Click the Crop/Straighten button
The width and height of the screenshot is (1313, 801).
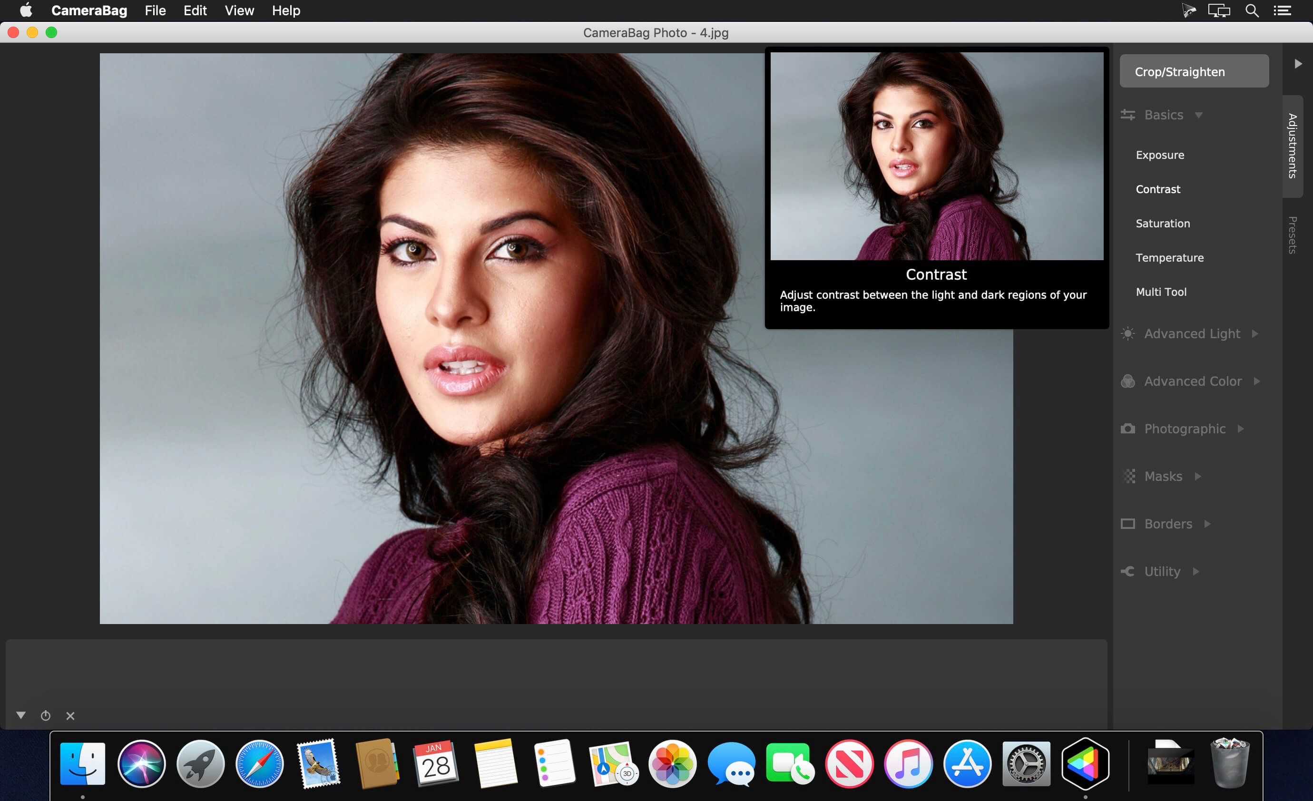click(x=1194, y=71)
